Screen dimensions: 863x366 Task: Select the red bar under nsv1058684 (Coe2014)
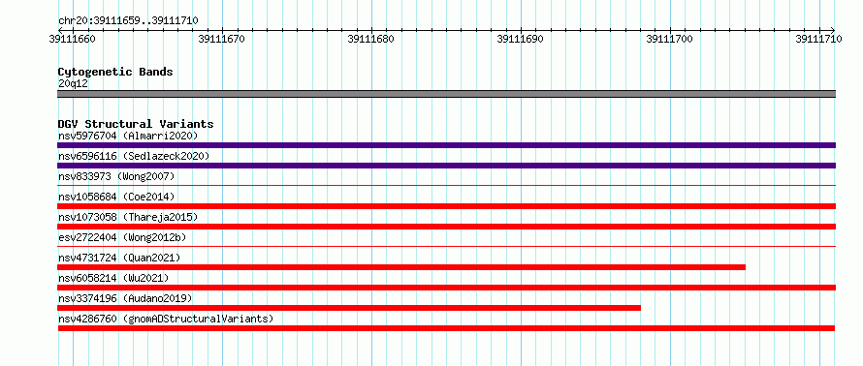pyautogui.click(x=446, y=206)
